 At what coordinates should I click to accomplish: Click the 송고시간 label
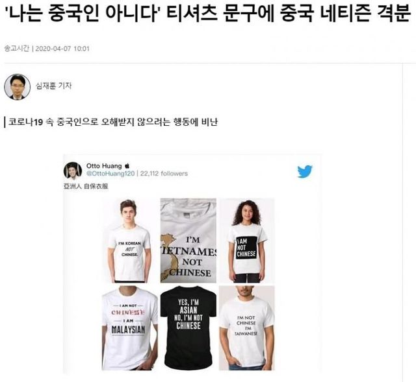17,49
